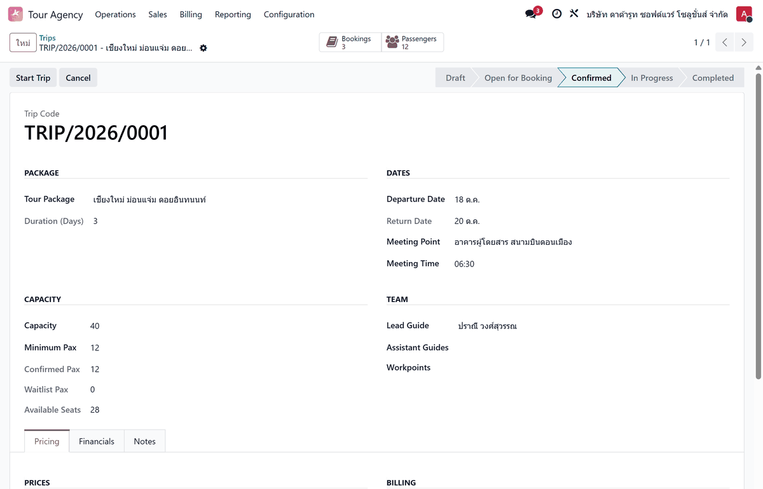Click the company name in the navbar

(657, 14)
